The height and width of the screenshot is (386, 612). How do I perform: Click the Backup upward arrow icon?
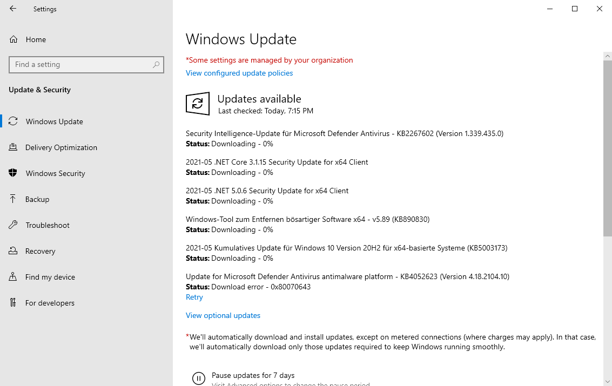pyautogui.click(x=13, y=199)
